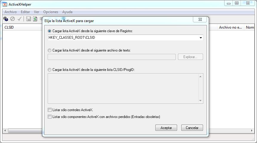Open the HKEY_CLASSES_ROOT\CLSID dropdown arrow
Image resolution: width=257 pixels, height=143 pixels.
[x=201, y=38]
